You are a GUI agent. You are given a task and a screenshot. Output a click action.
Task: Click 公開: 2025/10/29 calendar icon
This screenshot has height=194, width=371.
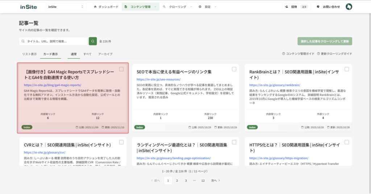tap(189, 127)
